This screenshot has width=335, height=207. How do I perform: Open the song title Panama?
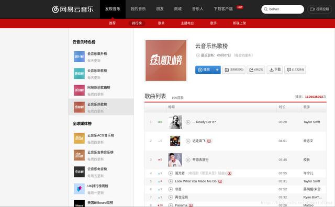coord(181,205)
